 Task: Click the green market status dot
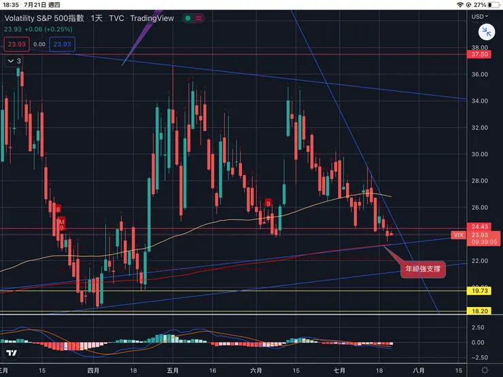coord(188,18)
